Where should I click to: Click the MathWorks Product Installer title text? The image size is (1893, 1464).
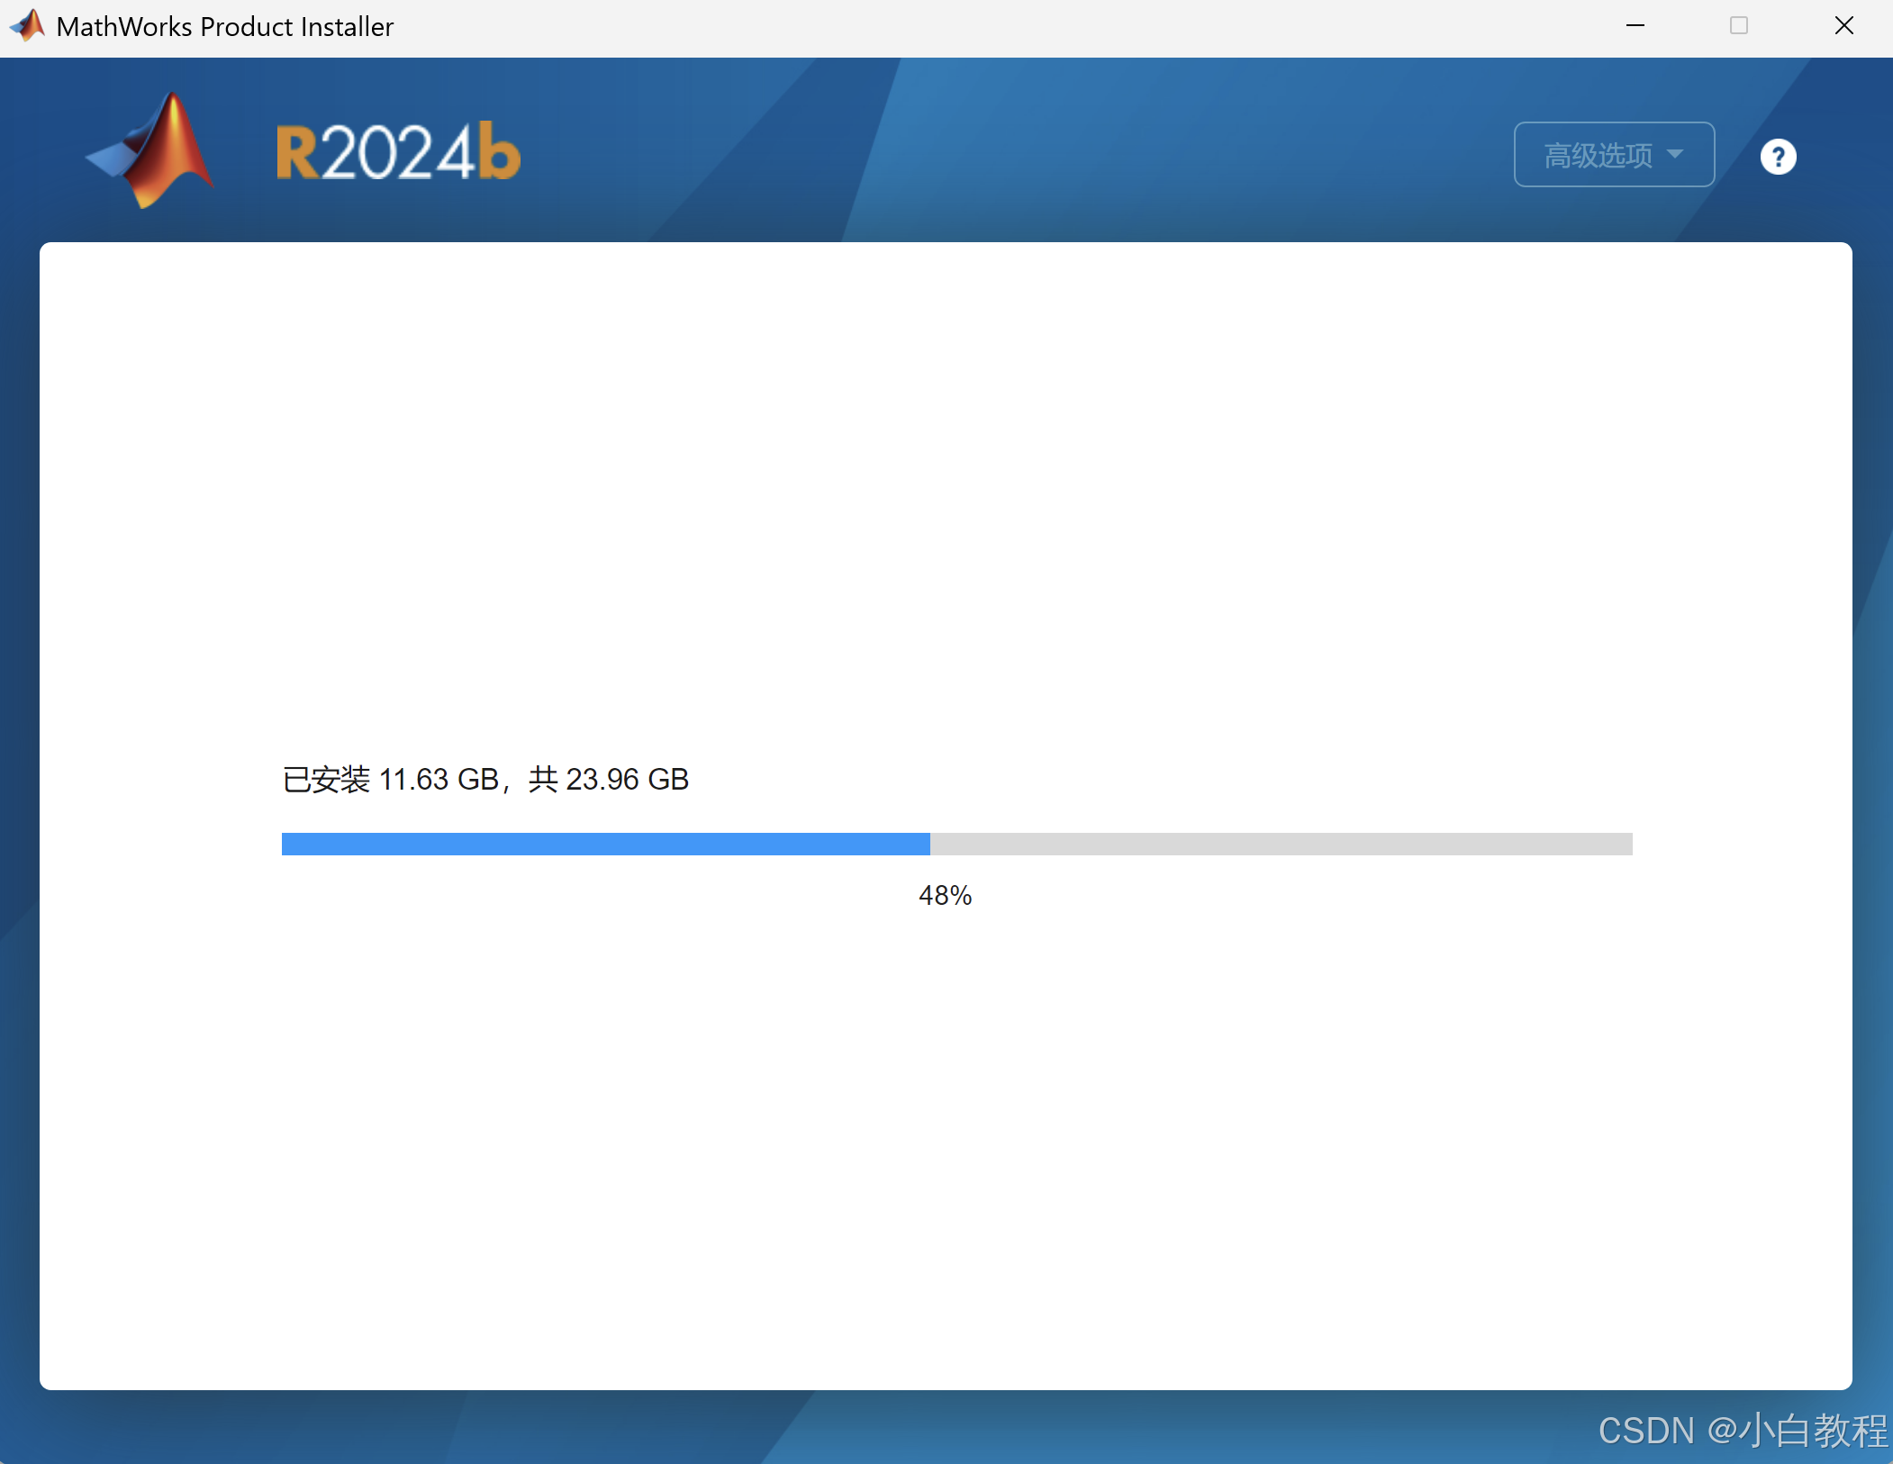click(224, 27)
